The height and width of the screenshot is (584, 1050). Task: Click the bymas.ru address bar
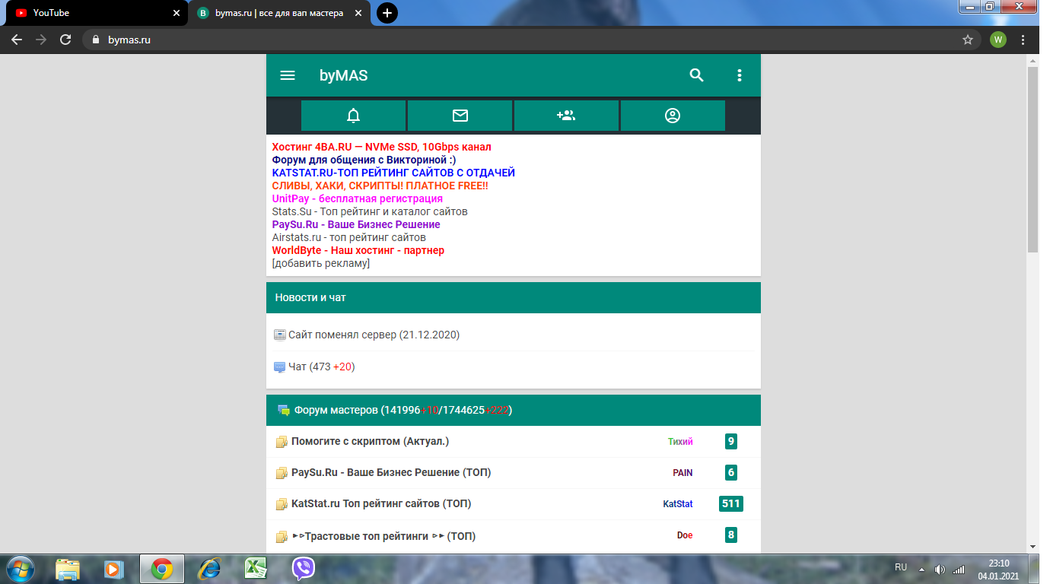[x=457, y=40]
